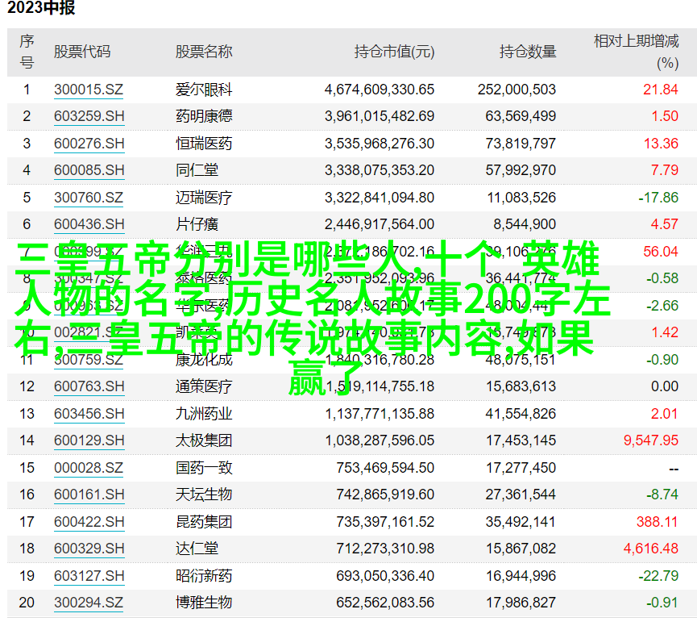Viewport: 697px width, 626px height.
Task: Click the -- change cell for 国药一致
Action: 674,469
